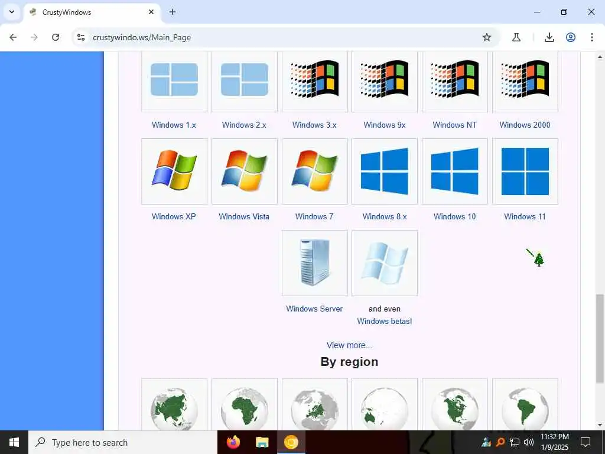Go to the Windows Server text link

tap(314, 309)
